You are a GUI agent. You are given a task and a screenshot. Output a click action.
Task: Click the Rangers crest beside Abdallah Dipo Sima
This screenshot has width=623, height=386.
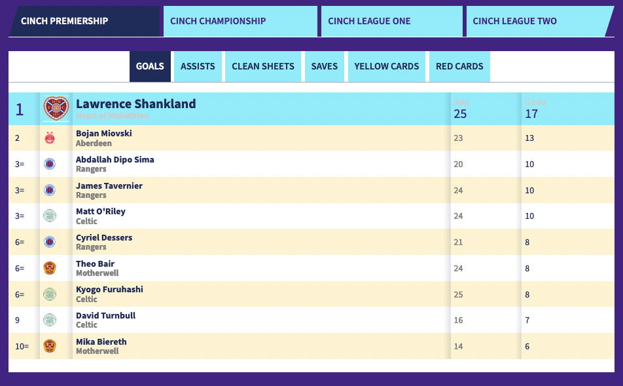tap(50, 164)
